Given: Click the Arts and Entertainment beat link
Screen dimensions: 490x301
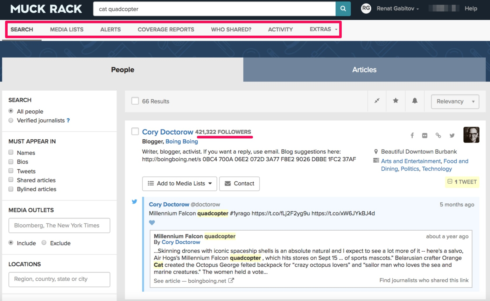Looking at the screenshot, I should pyautogui.click(x=411, y=161).
